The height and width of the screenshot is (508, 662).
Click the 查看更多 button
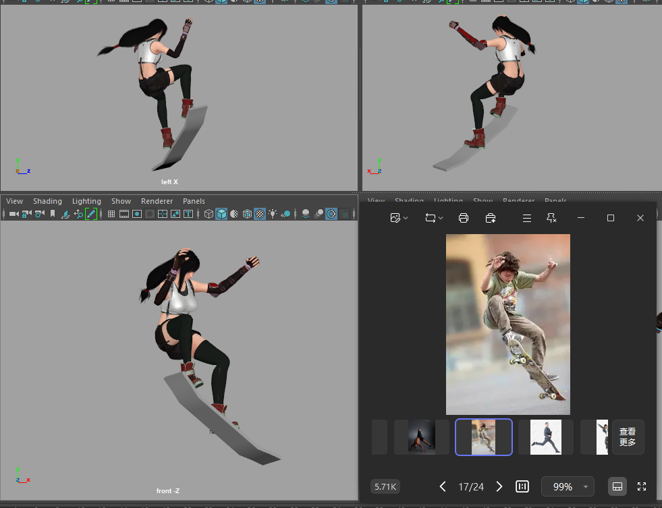(x=628, y=437)
